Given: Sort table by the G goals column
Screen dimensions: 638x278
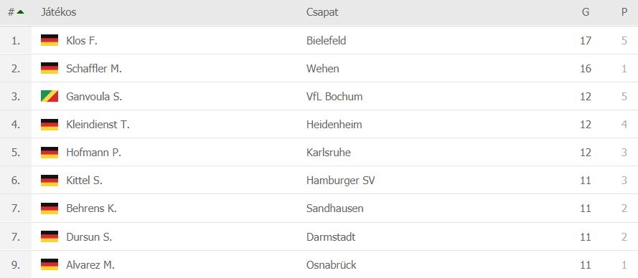Looking at the screenshot, I should [586, 12].
